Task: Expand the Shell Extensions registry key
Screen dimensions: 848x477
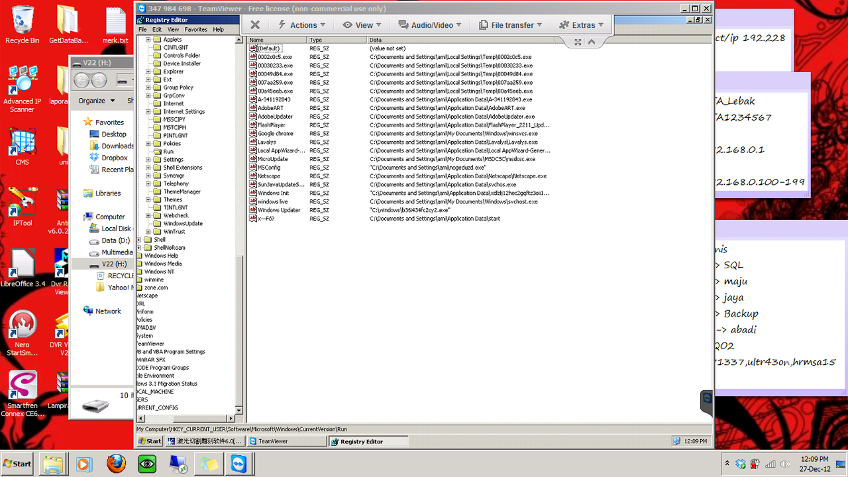Action: tap(148, 168)
